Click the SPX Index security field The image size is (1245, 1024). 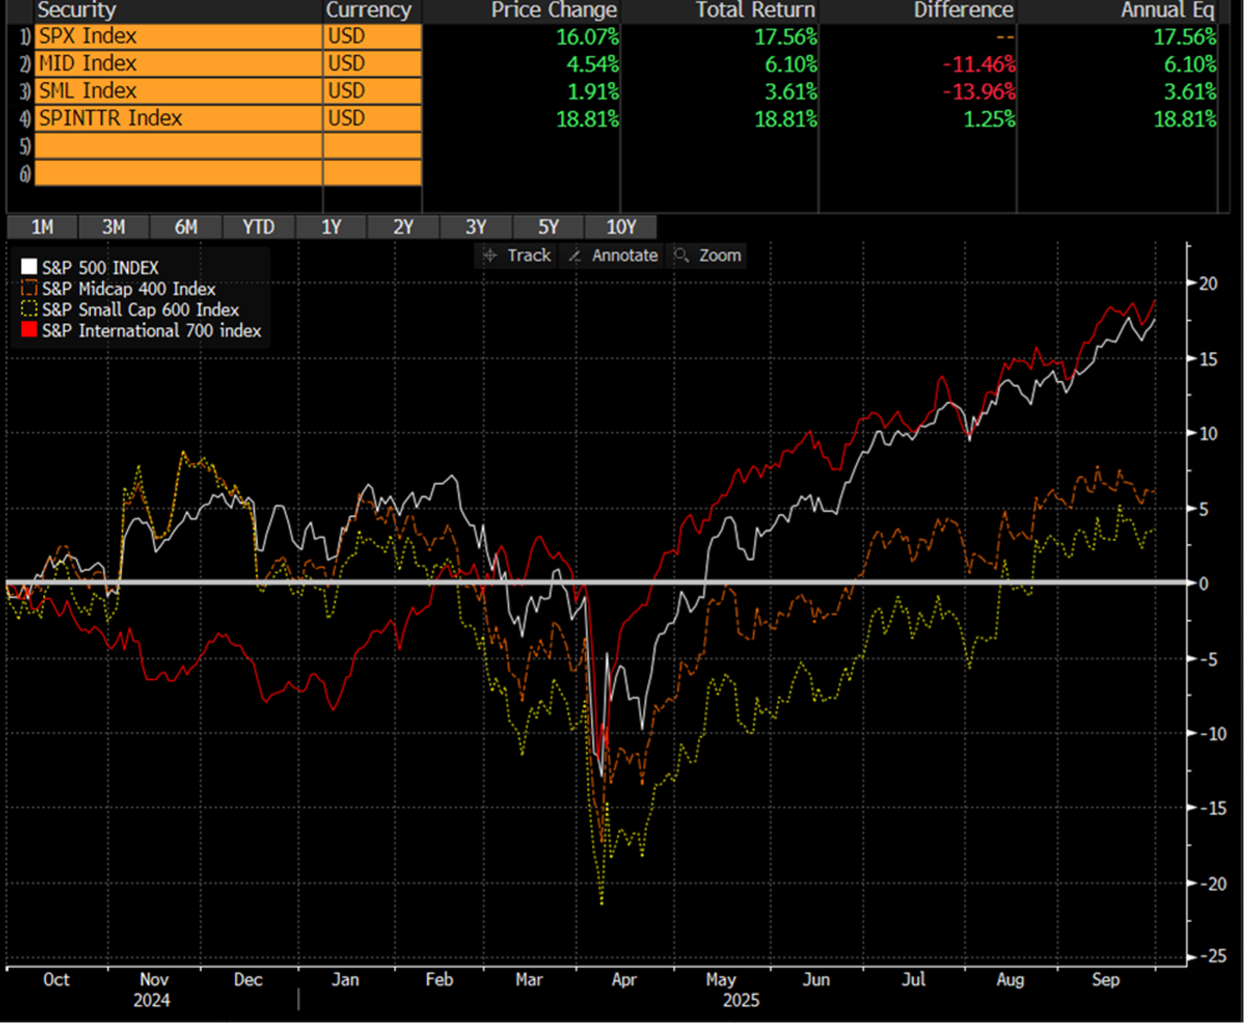[x=179, y=36]
